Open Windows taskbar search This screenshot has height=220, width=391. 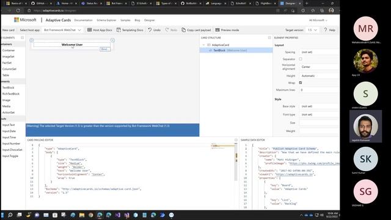click(x=10, y=215)
